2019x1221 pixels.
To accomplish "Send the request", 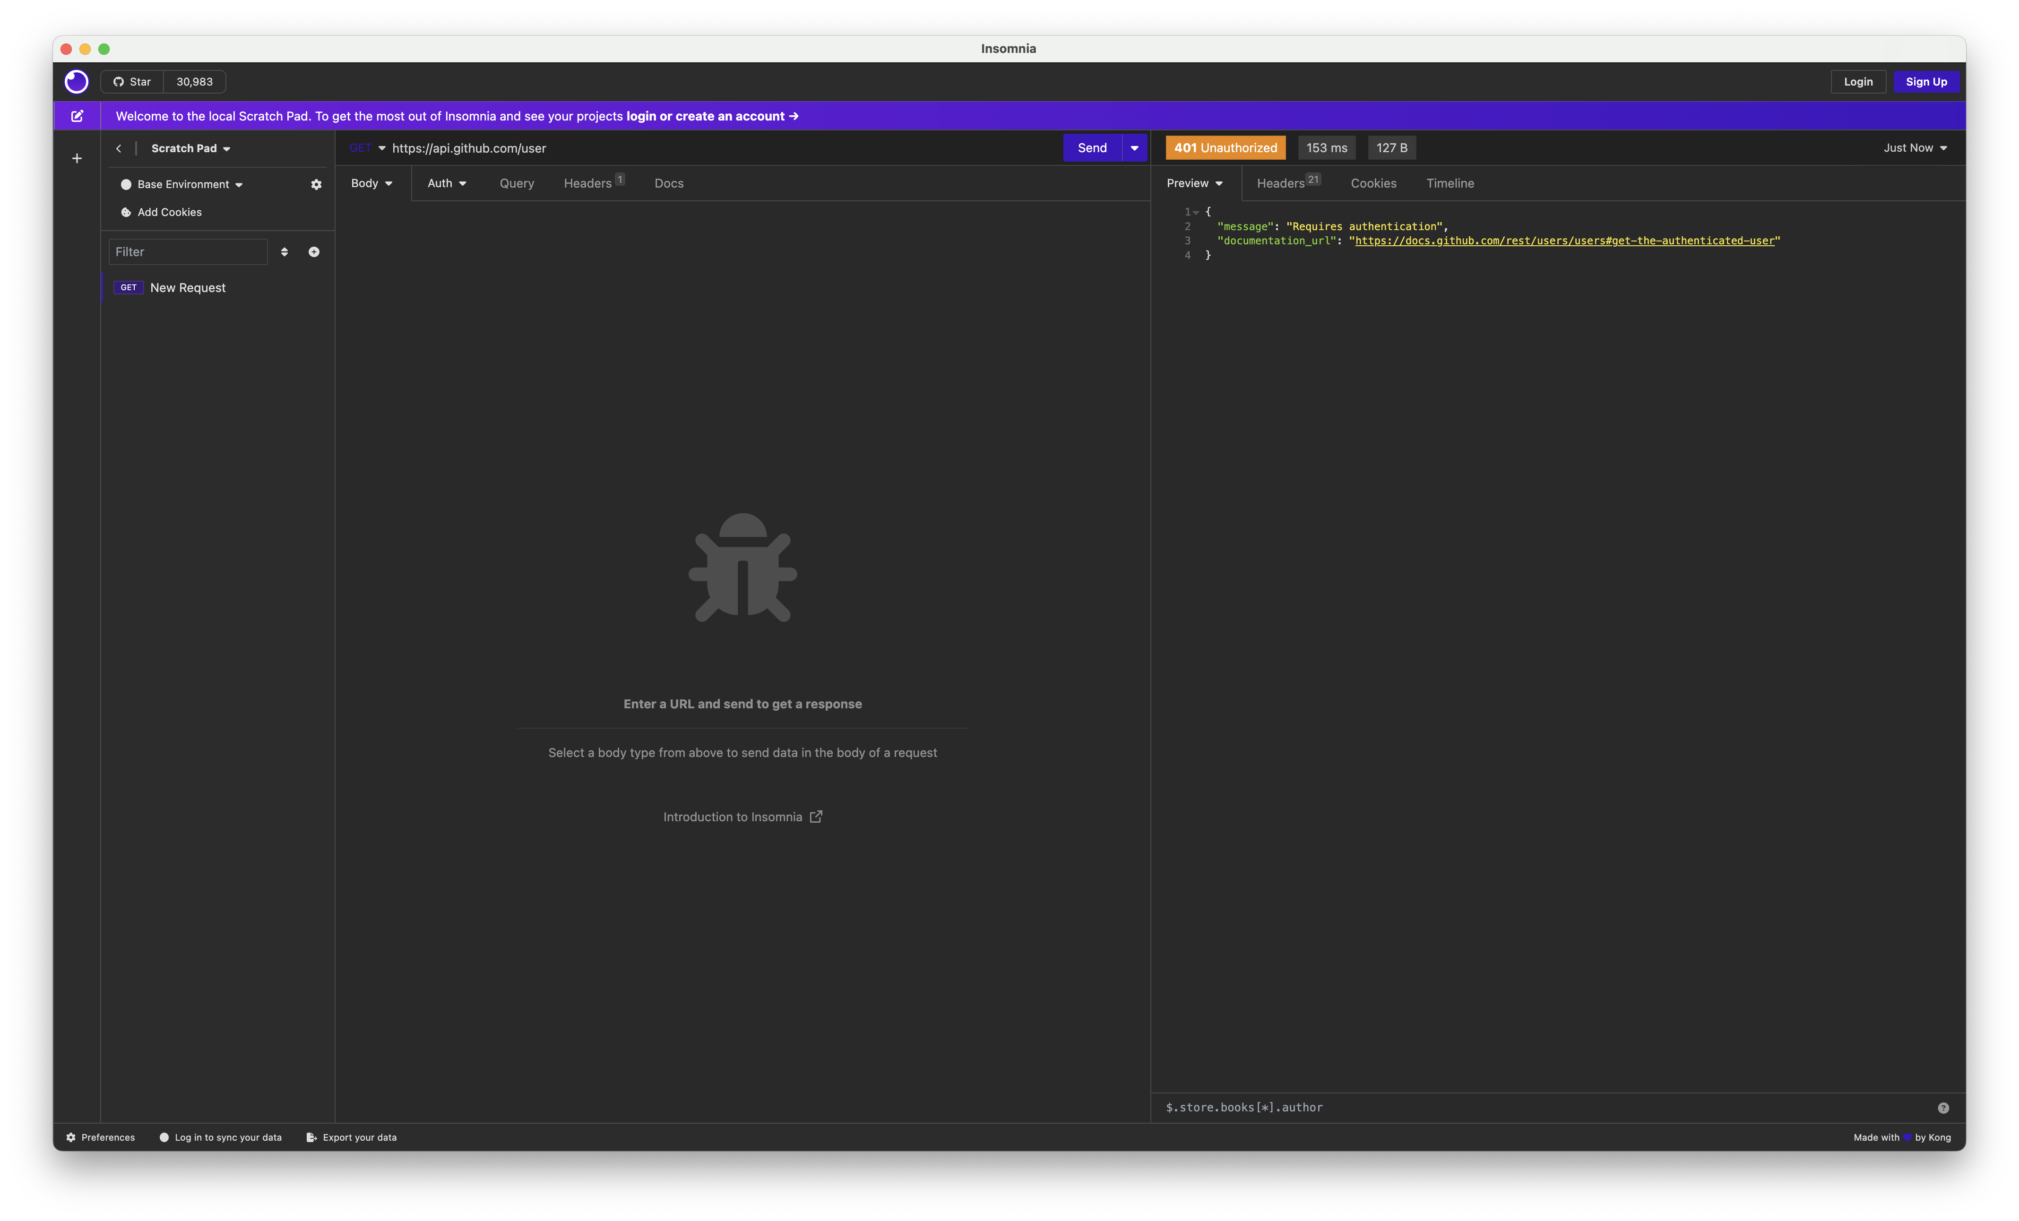I will click(x=1091, y=147).
